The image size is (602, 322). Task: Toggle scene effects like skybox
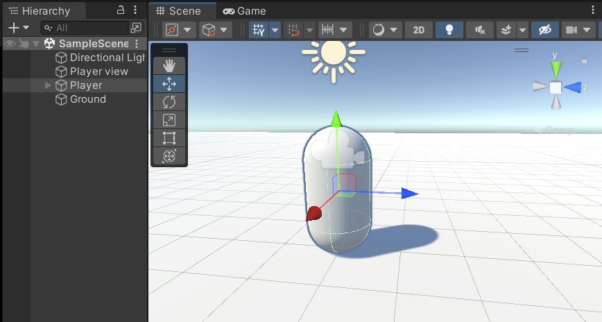point(506,30)
